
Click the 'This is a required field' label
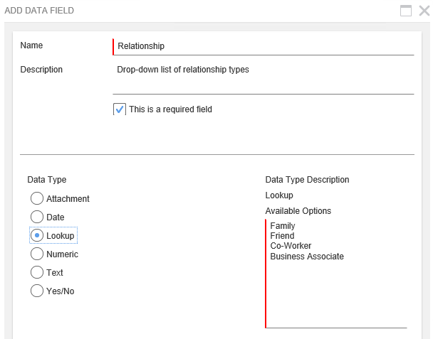(170, 109)
